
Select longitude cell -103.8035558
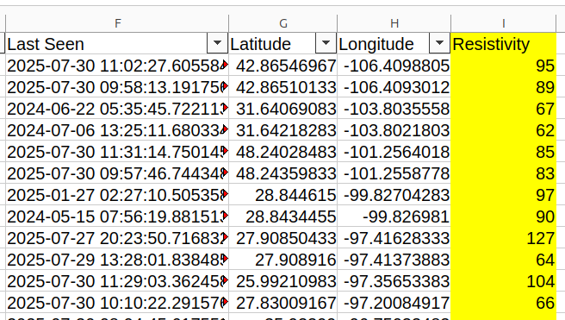[x=394, y=109]
